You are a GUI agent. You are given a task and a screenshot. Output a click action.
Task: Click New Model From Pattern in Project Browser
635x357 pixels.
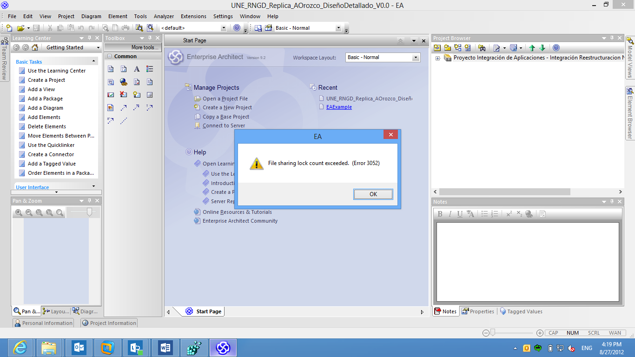coord(437,47)
